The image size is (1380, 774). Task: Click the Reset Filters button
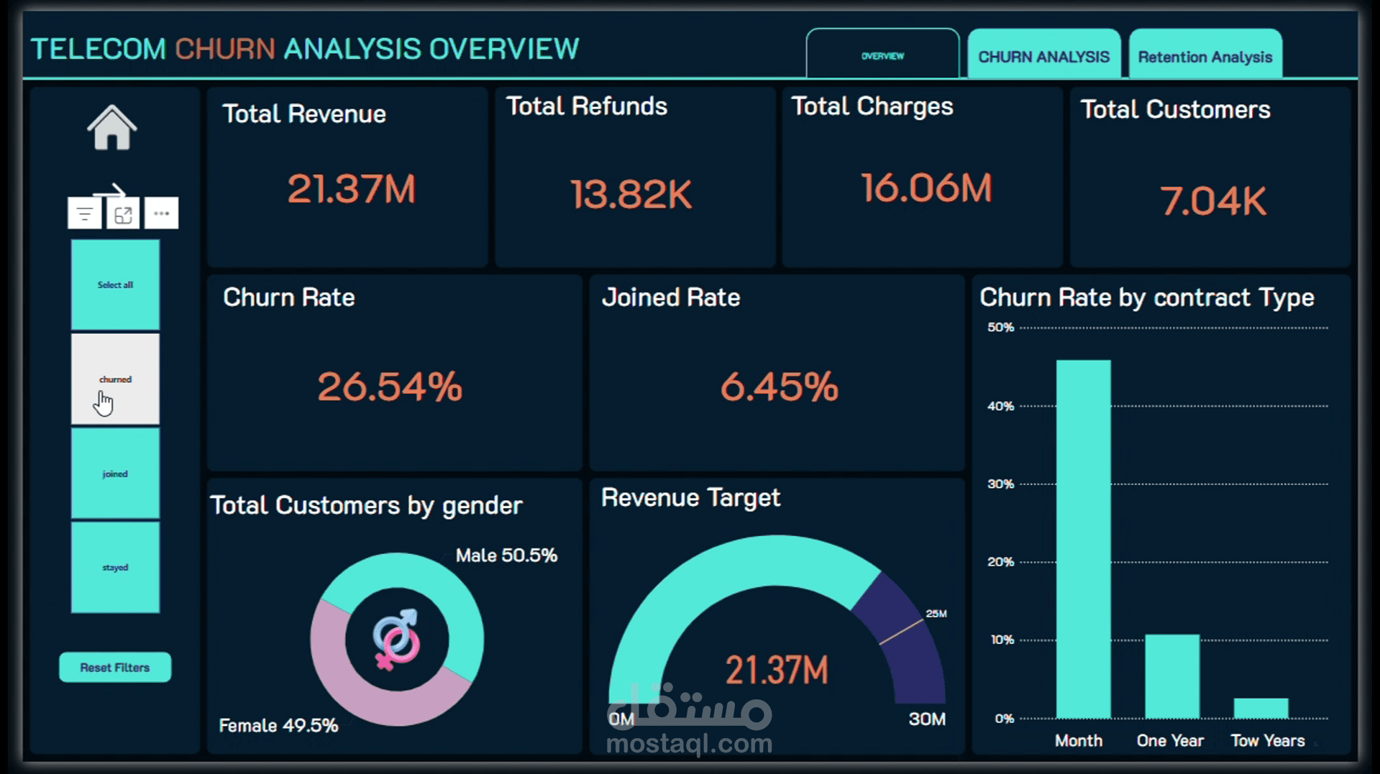(x=115, y=668)
